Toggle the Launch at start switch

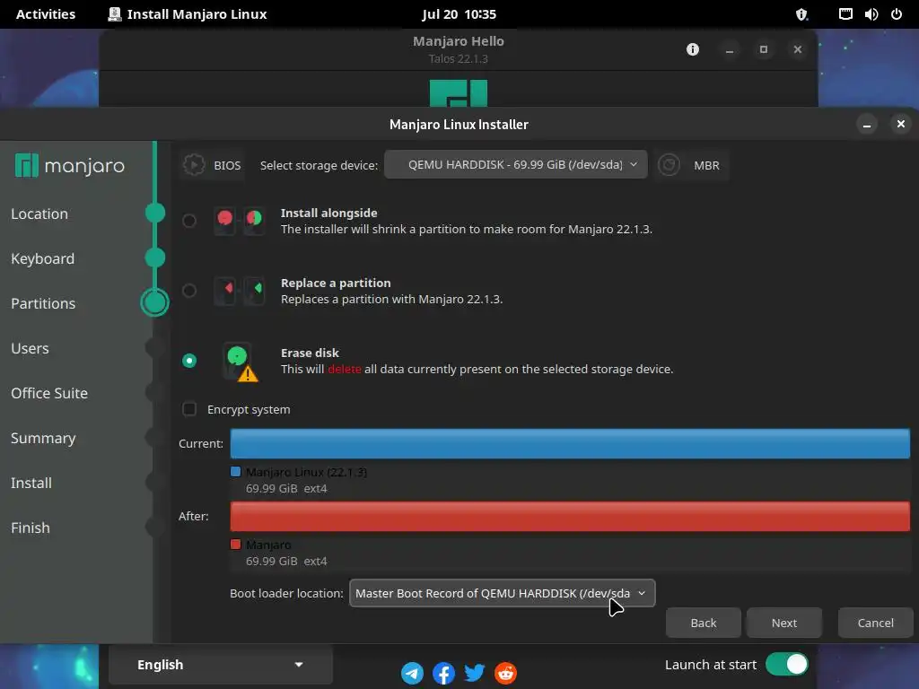[x=786, y=665]
